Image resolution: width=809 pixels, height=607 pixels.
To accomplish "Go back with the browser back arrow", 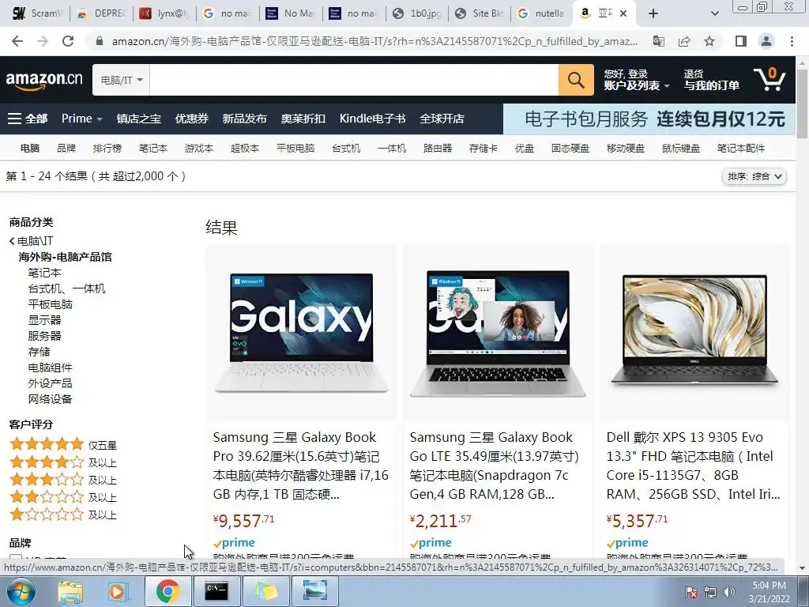I will [17, 41].
